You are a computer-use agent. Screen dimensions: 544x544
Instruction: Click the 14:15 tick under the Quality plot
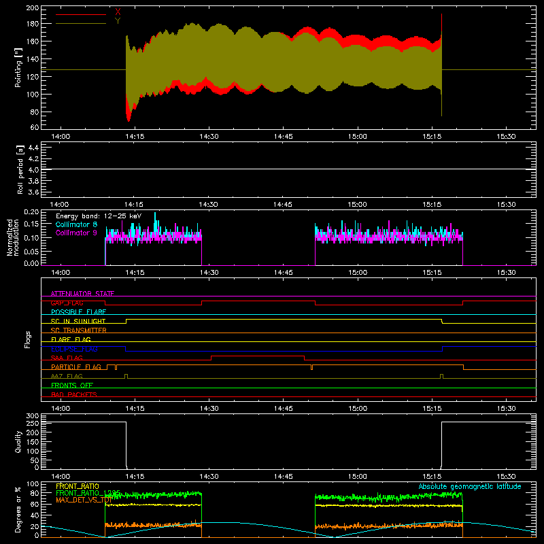(135, 477)
